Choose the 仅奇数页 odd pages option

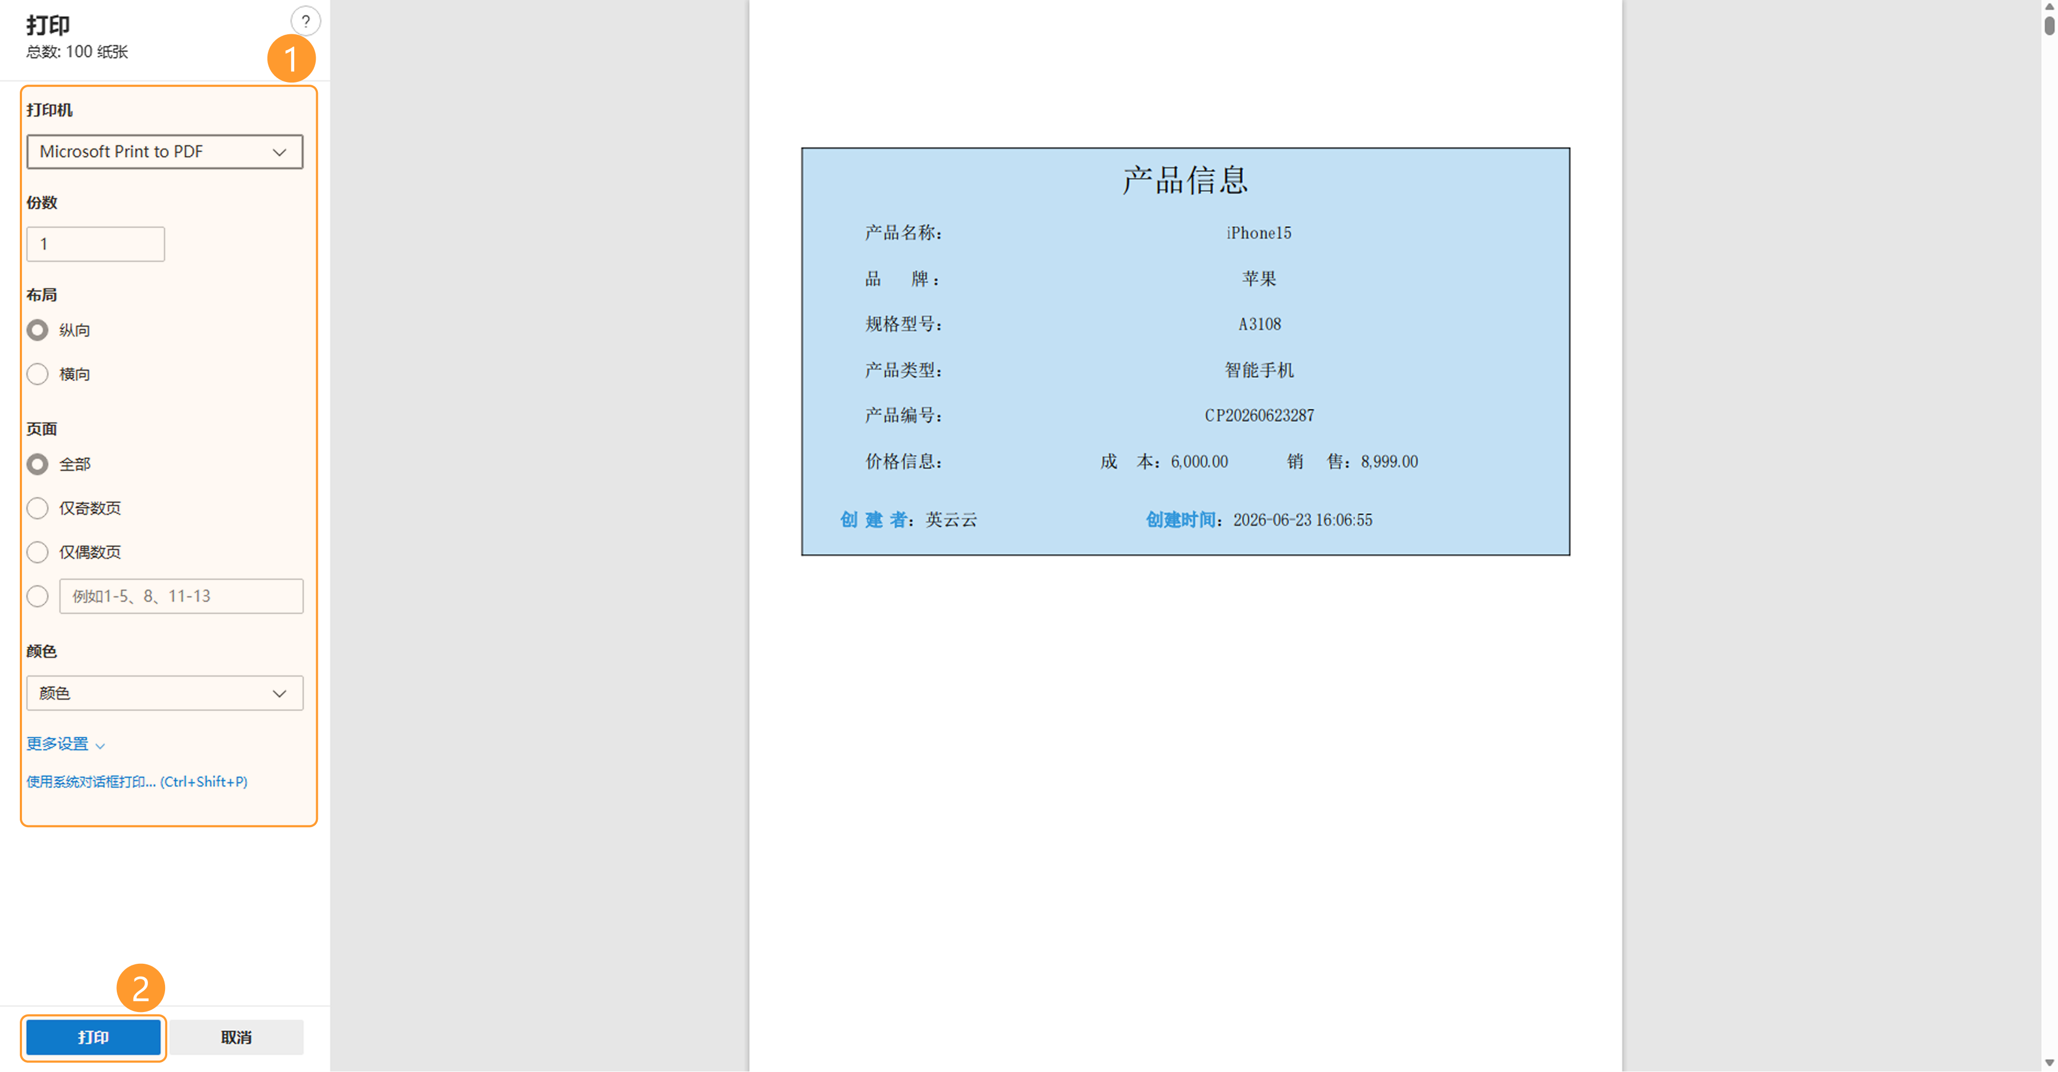point(38,508)
